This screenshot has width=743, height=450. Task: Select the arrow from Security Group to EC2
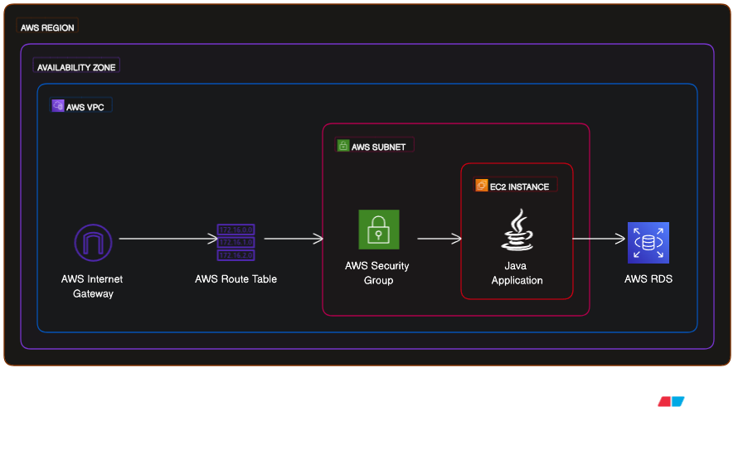(439, 239)
